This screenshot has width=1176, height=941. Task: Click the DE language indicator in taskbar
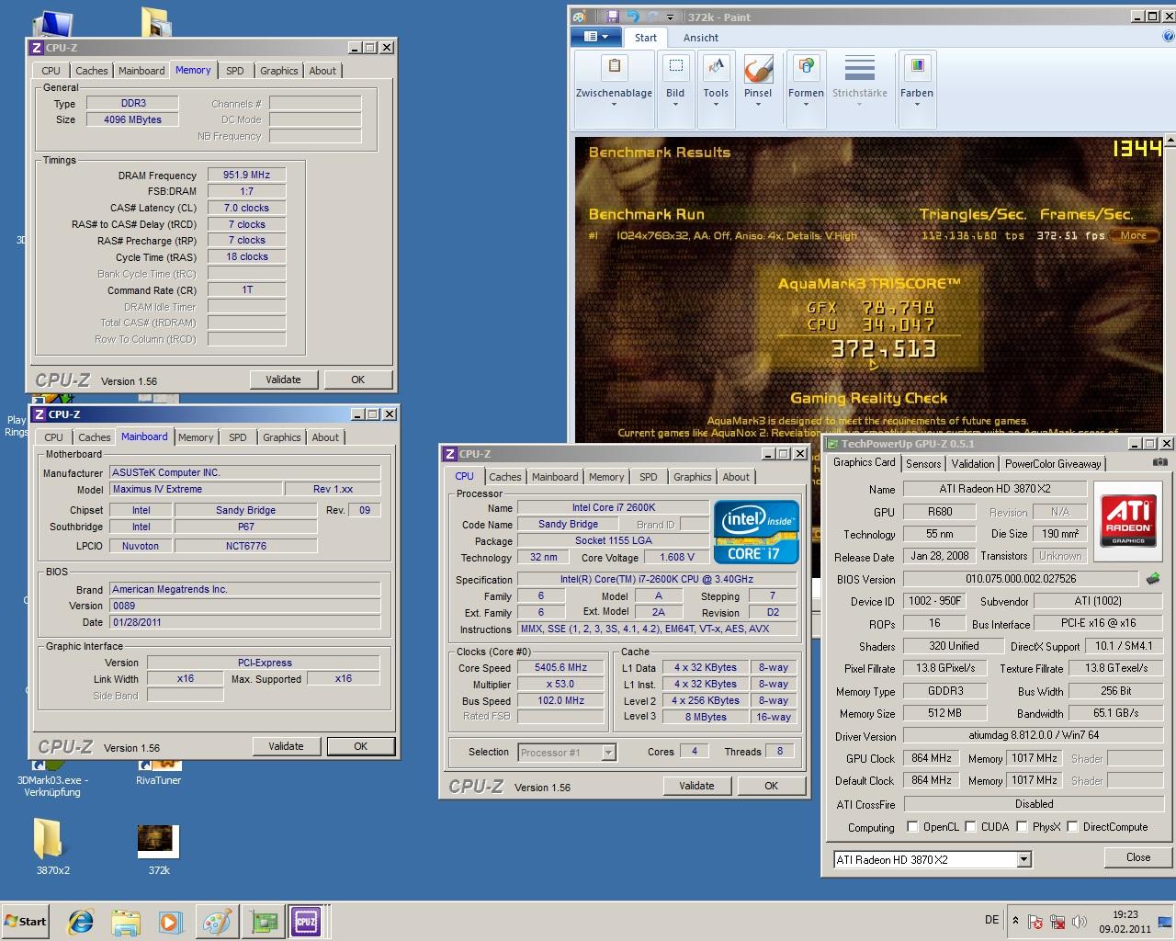click(x=991, y=920)
